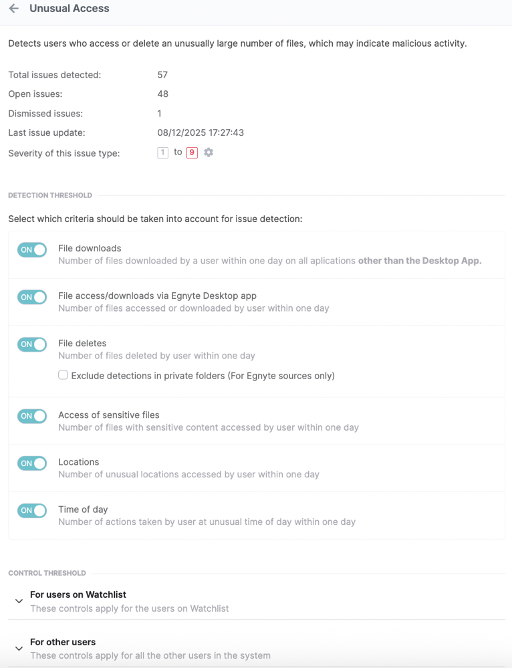Turn off Egnyte Desktop app access toggle

32,297
